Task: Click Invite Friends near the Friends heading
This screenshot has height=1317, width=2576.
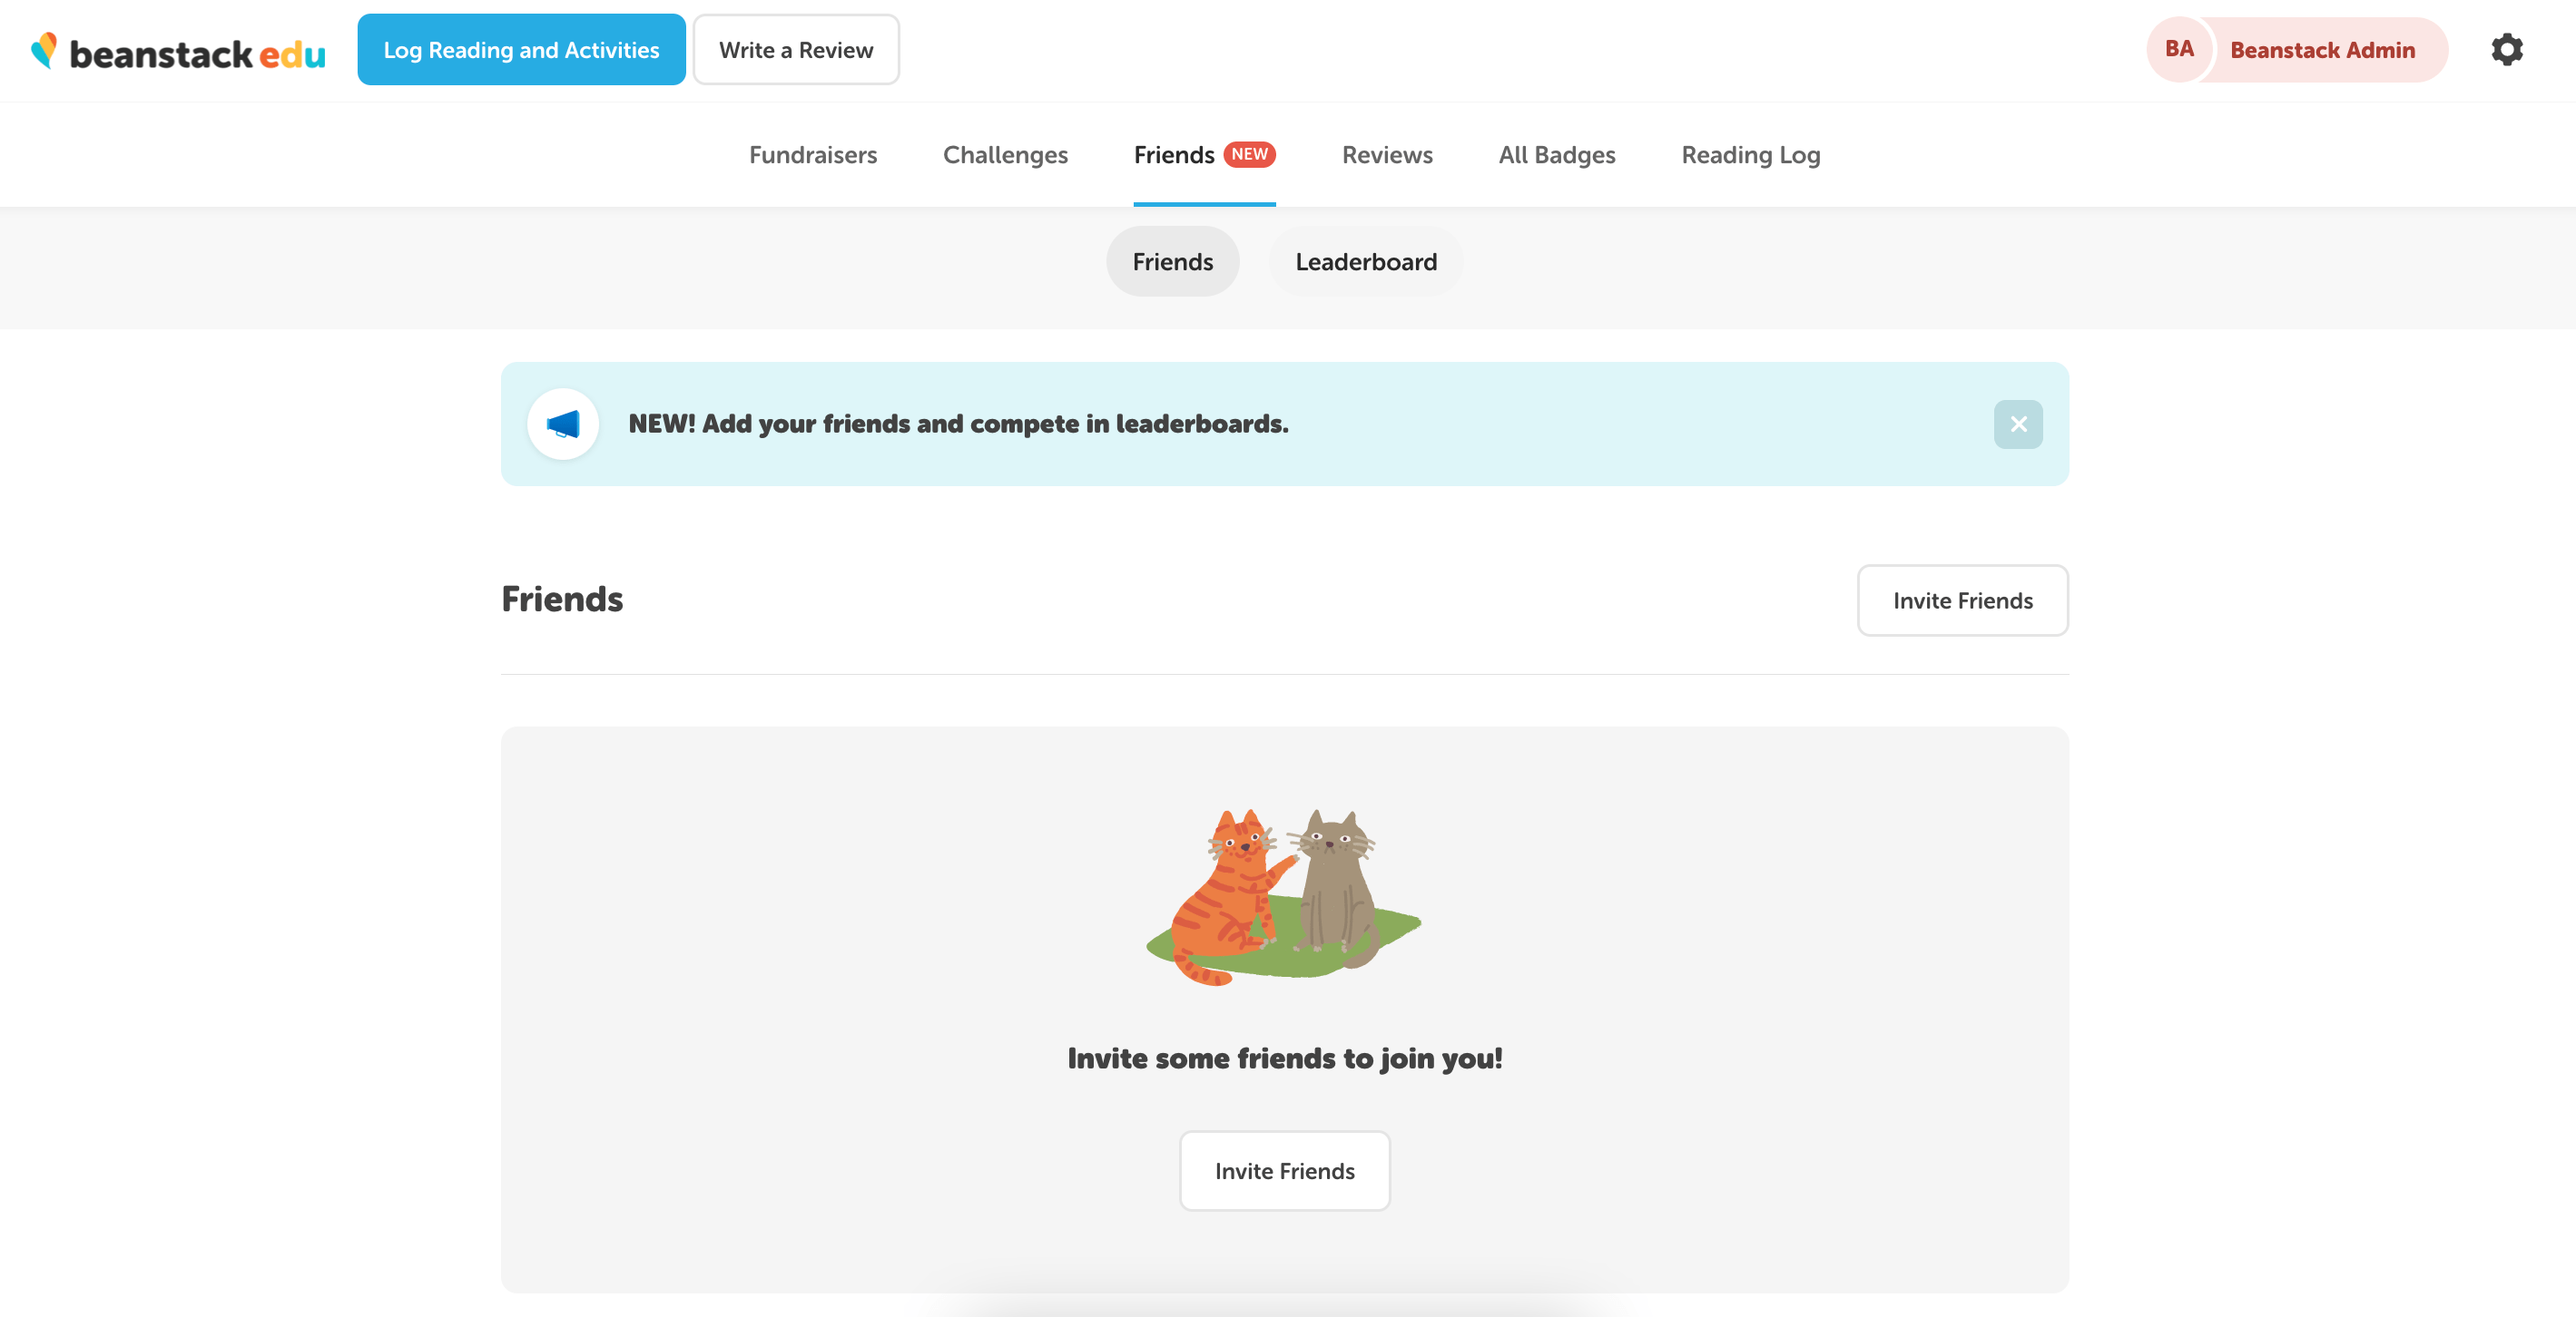Action: coord(1962,600)
